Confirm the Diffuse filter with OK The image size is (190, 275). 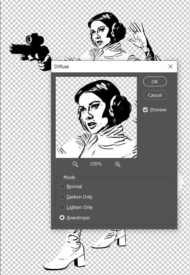155,81
